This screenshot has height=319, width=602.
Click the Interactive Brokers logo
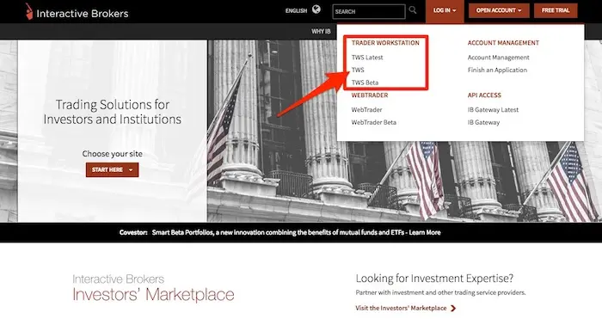tap(77, 12)
